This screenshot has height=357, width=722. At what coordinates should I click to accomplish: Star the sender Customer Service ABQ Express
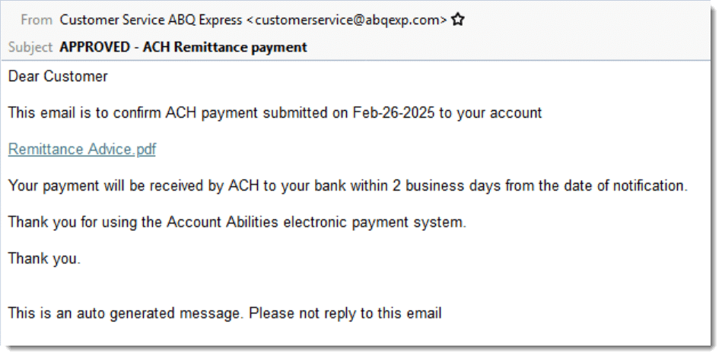[x=458, y=21]
